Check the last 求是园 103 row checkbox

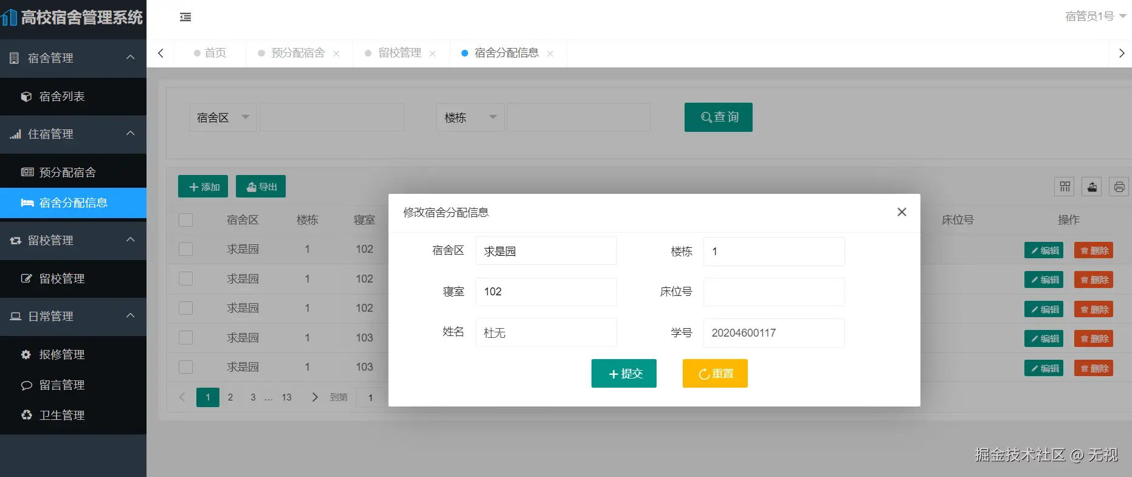186,367
